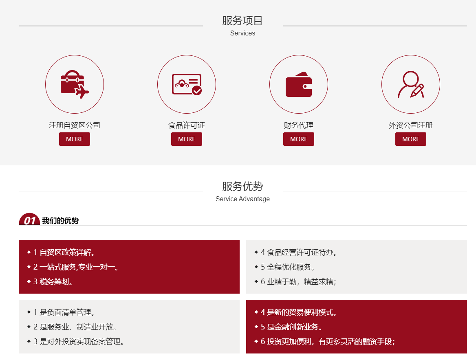Click the red 01 badge icon
This screenshot has width=476, height=360.
[29, 220]
